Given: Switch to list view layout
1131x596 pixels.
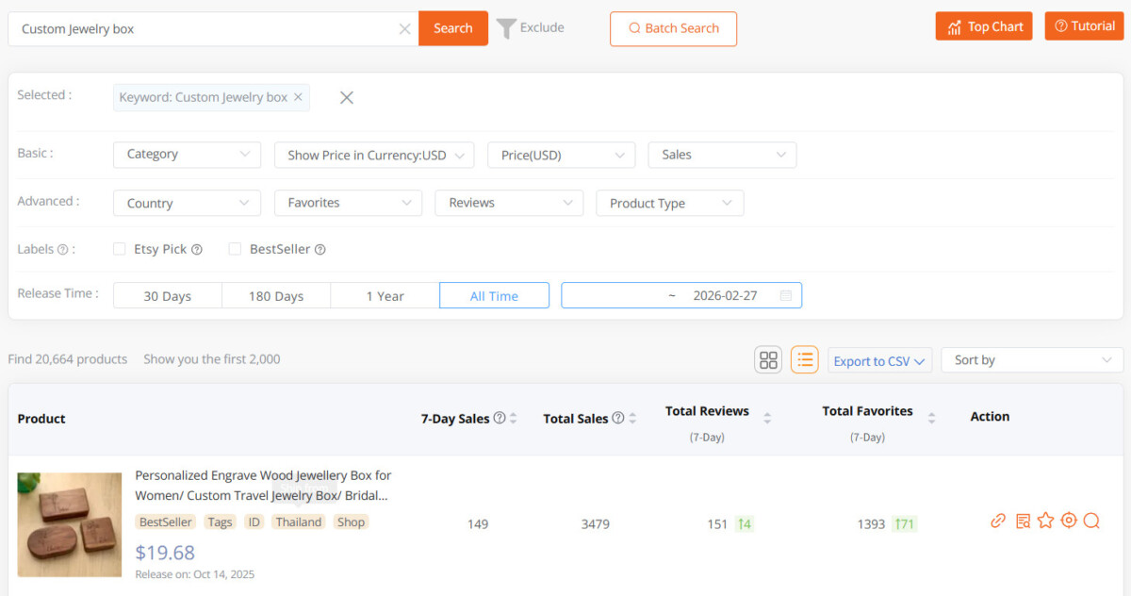Looking at the screenshot, I should (x=804, y=360).
